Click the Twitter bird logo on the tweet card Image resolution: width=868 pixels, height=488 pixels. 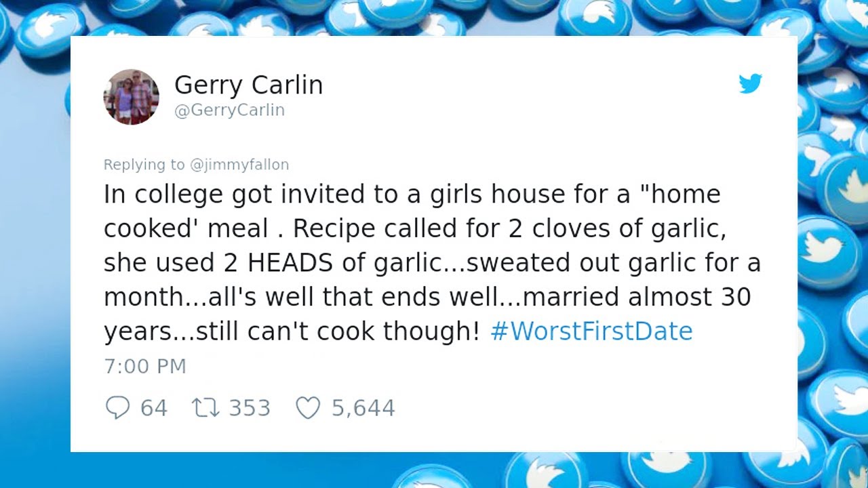(750, 83)
